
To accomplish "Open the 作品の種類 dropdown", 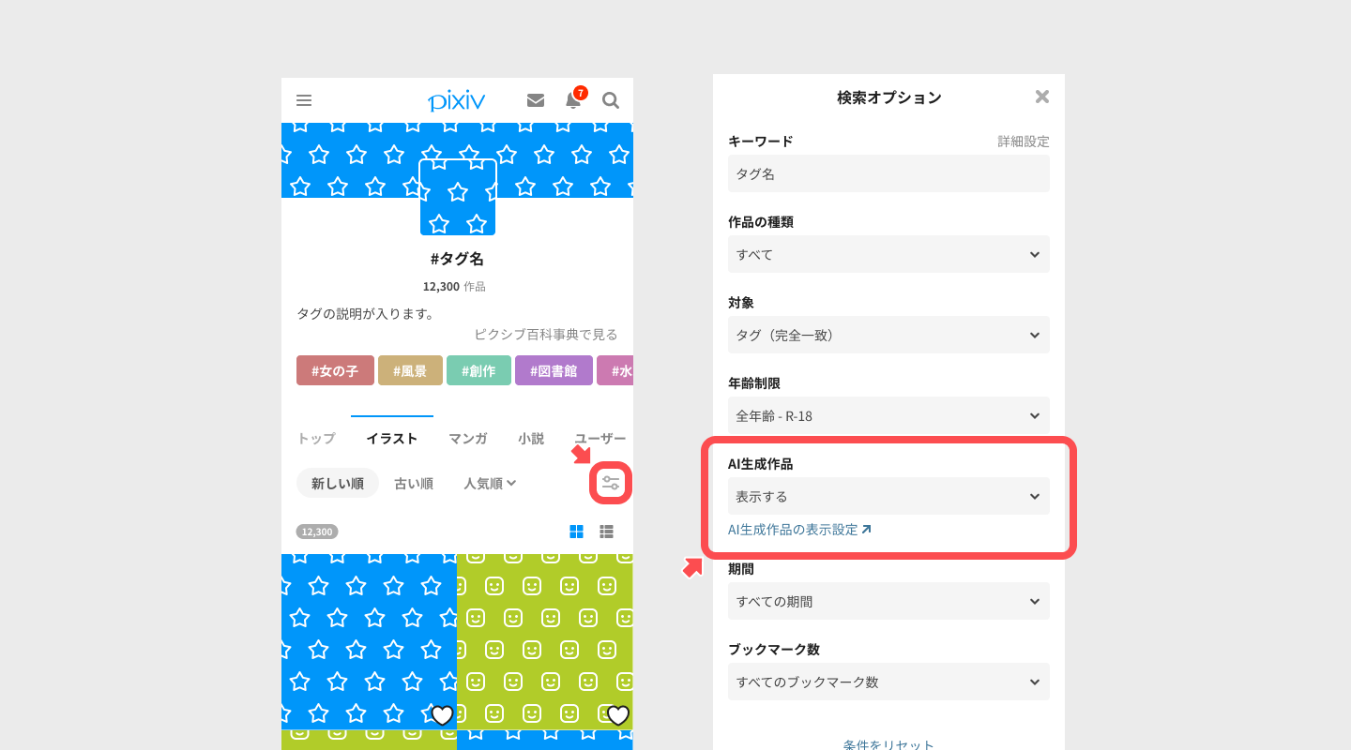I will pos(888,254).
